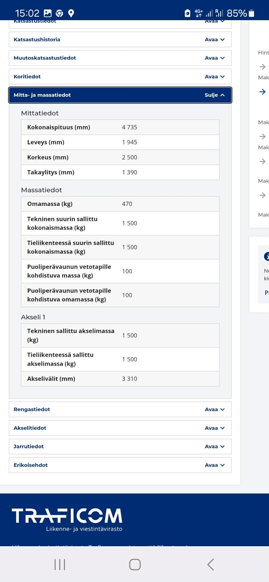The width and height of the screenshot is (269, 582).
Task: Click the Leveys (mm) label
Action: (x=46, y=142)
